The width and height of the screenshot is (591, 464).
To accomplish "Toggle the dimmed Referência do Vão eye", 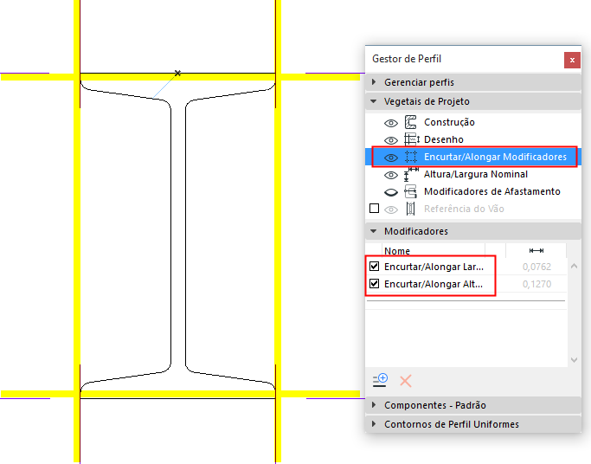I will pos(391,209).
